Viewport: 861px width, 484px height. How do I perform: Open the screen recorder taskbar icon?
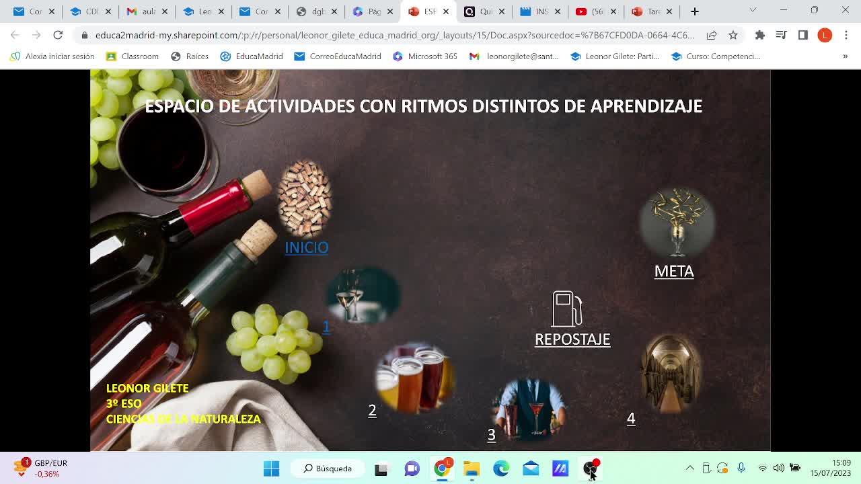[x=591, y=468]
